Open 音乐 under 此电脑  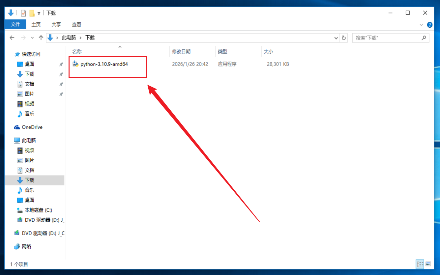point(30,190)
